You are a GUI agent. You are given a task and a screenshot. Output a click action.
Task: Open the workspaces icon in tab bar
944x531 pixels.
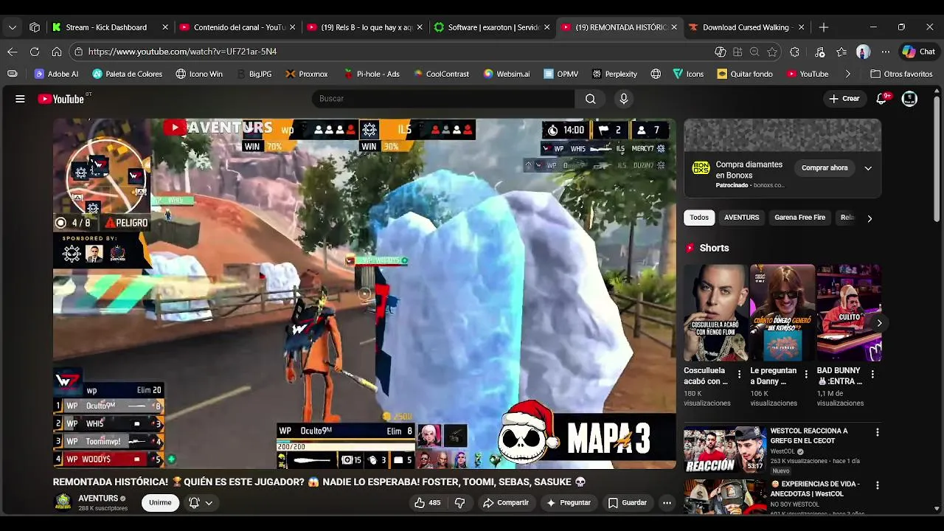click(x=35, y=27)
